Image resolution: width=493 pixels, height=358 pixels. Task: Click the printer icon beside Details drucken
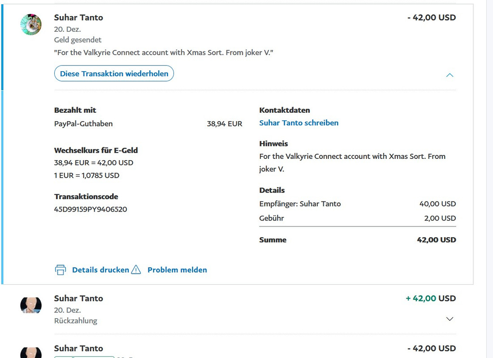click(x=61, y=270)
